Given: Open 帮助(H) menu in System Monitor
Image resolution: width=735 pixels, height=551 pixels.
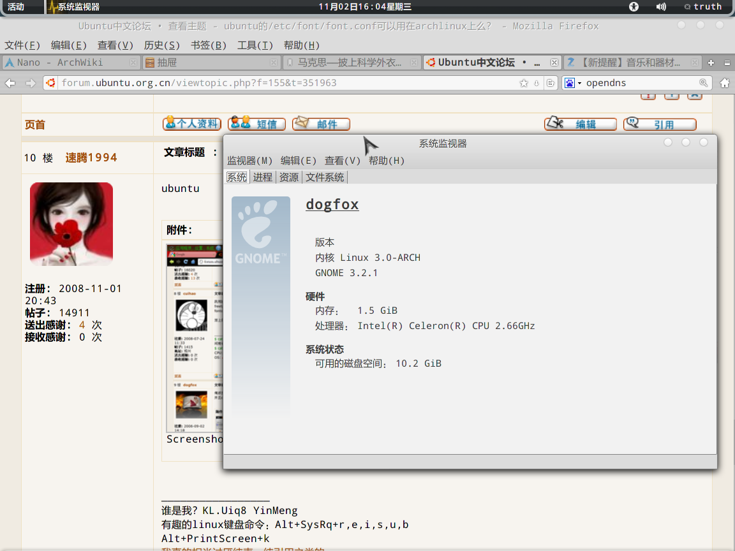Looking at the screenshot, I should point(386,161).
